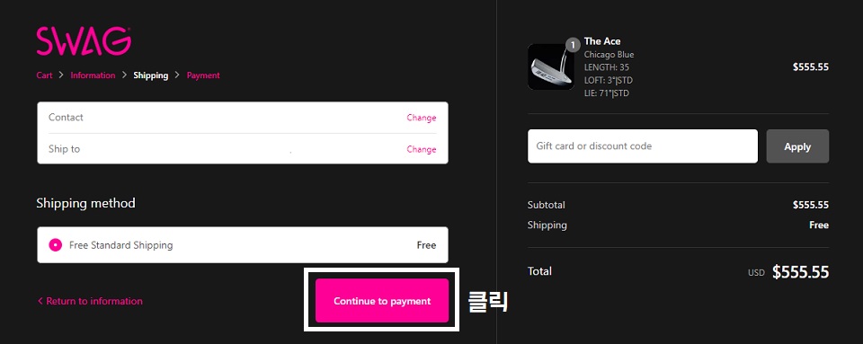Open the Cart breadcrumb link
This screenshot has width=863, height=344.
44,75
